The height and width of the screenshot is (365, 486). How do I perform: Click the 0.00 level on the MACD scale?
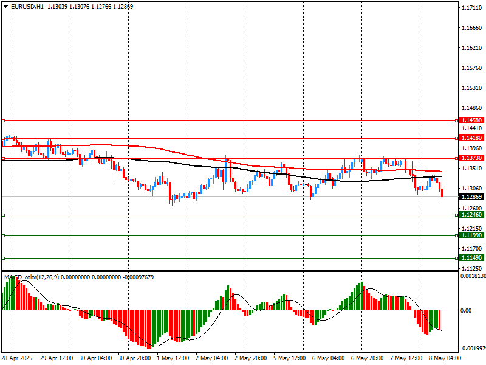click(466, 310)
